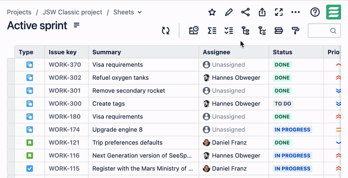This screenshot has height=178, width=348.
Task: Star this sheet as a favorite
Action: (x=212, y=12)
